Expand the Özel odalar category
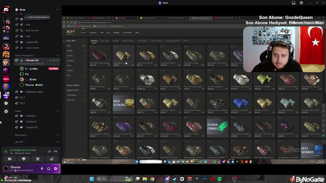Screen dimensions: 326x183 coord(22,135)
